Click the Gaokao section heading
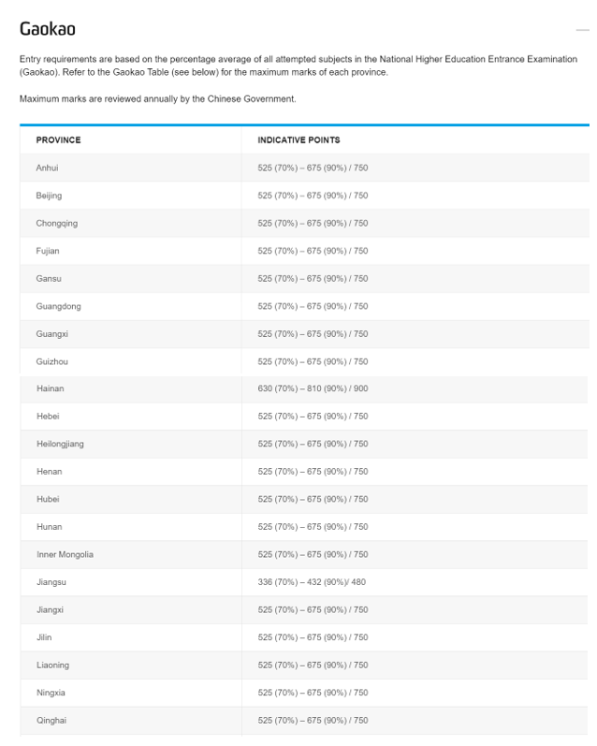This screenshot has width=597, height=746. [48, 29]
